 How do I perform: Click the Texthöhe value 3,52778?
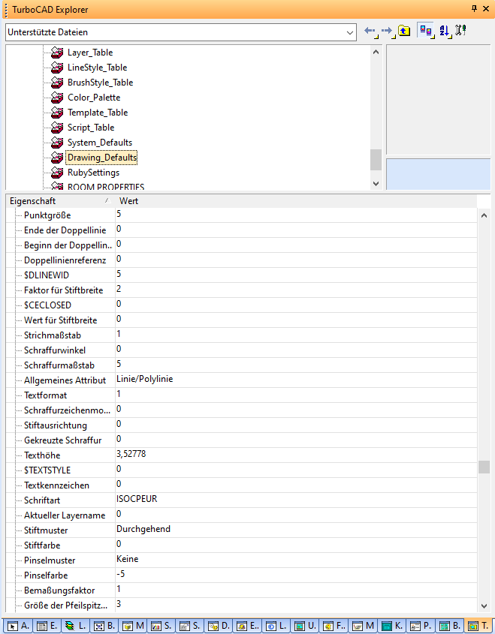[131, 454]
